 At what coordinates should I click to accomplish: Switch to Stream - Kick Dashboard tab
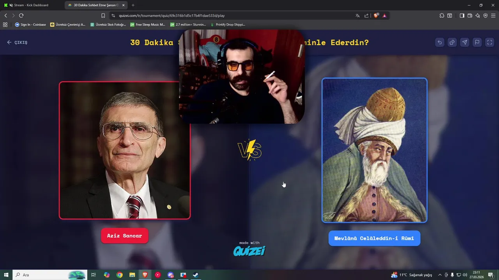tap(31, 5)
